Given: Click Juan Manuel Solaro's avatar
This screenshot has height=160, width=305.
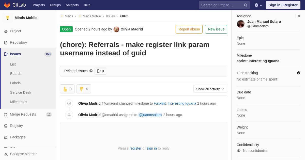Looking at the screenshot, I should 241,24.
